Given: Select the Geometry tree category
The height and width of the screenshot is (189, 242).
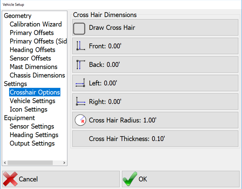Looking at the screenshot, I should tap(18, 16).
